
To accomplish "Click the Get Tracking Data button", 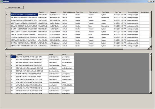I will (x=14, y=7).
